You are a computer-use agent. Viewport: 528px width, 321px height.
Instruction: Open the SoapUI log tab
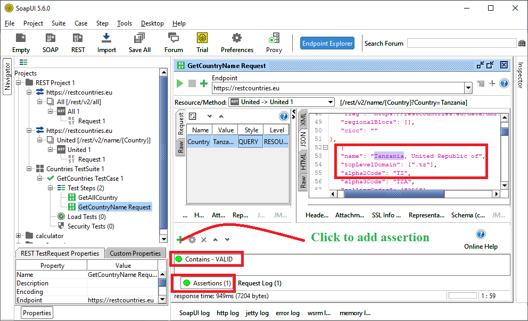pyautogui.click(x=194, y=313)
